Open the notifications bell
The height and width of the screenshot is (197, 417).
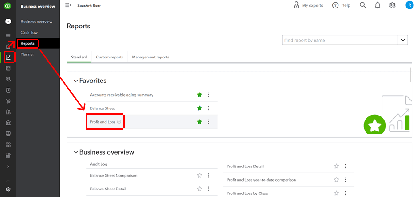378,5
